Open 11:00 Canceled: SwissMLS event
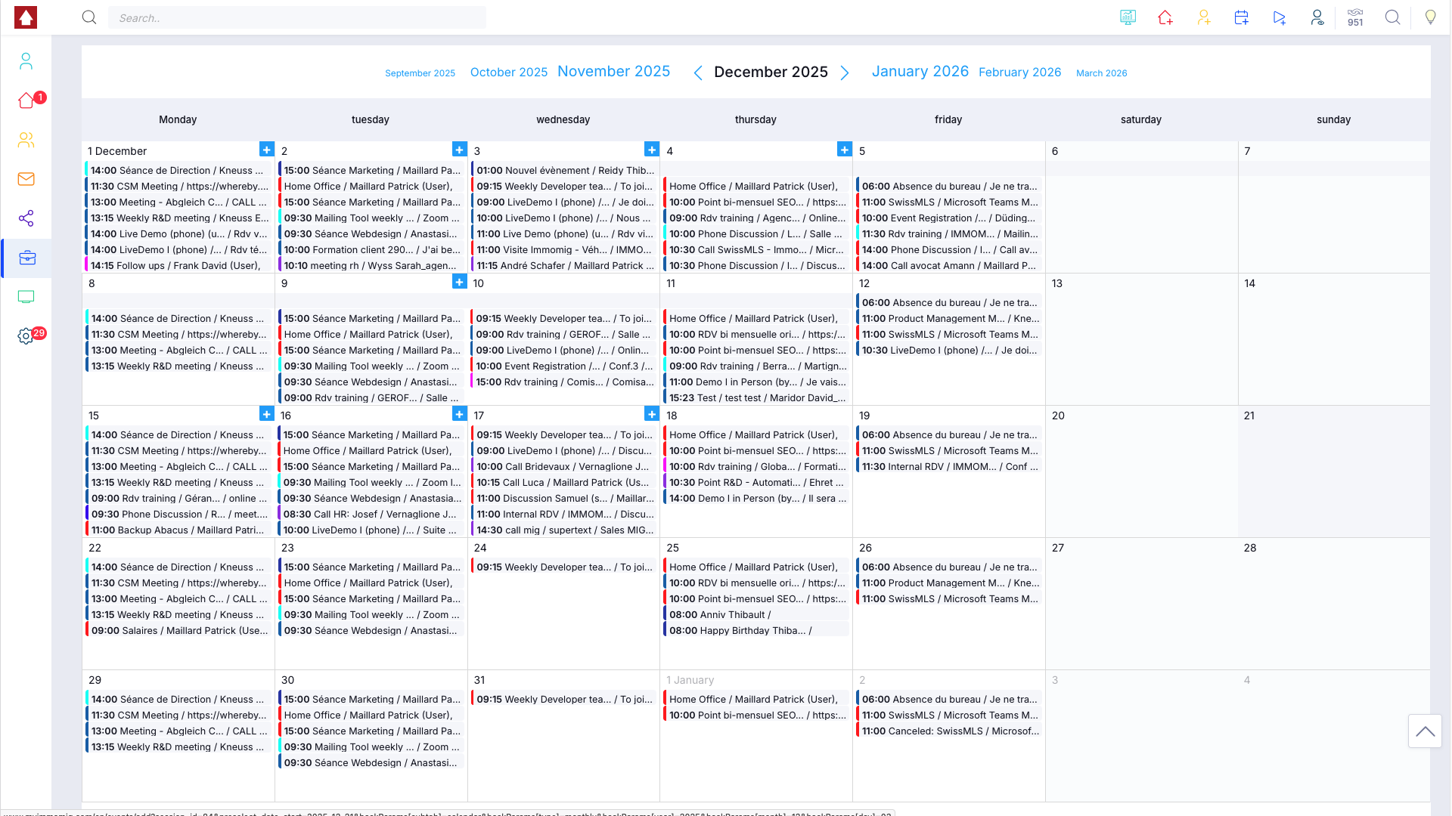1452x816 pixels. [x=950, y=731]
